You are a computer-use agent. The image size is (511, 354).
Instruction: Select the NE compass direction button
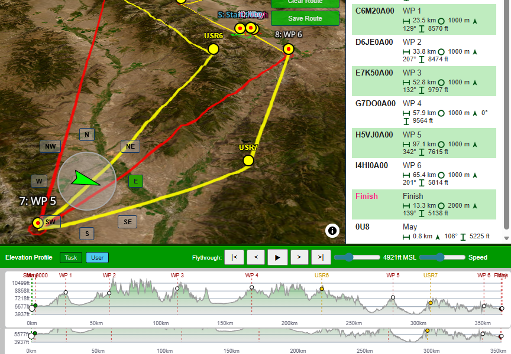click(x=130, y=146)
